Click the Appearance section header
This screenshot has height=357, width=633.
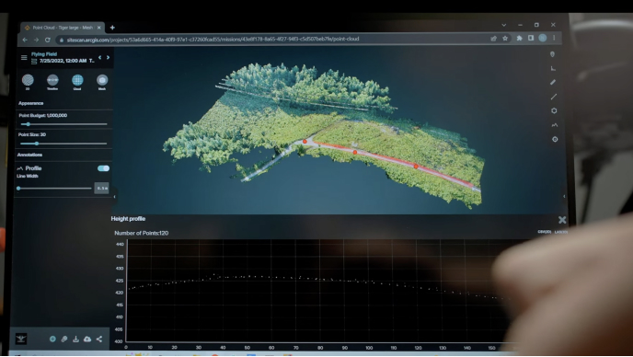tap(30, 103)
